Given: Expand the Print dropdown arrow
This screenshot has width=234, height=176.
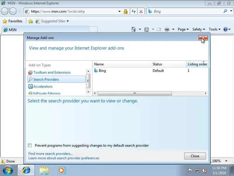Looking at the screenshot, I should (x=173, y=29).
